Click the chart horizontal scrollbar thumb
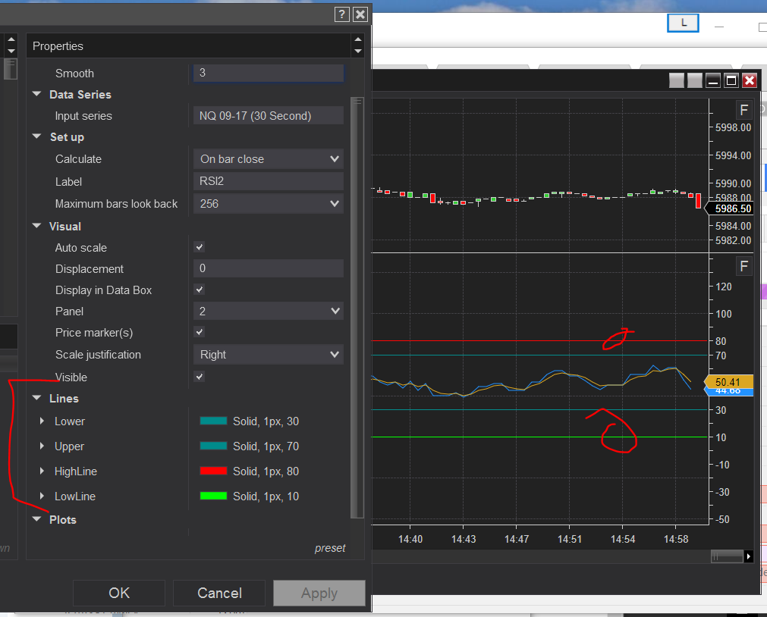Screen dimensions: 767x617 tap(727, 556)
